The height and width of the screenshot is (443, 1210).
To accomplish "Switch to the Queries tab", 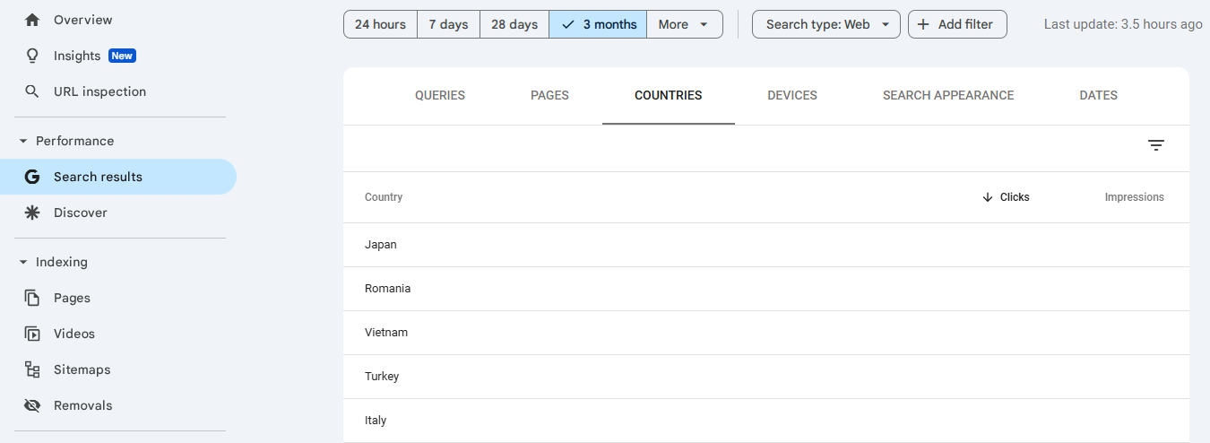I will click(440, 96).
